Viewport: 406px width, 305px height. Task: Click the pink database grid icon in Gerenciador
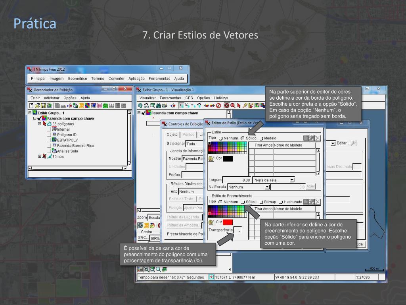[100, 106]
